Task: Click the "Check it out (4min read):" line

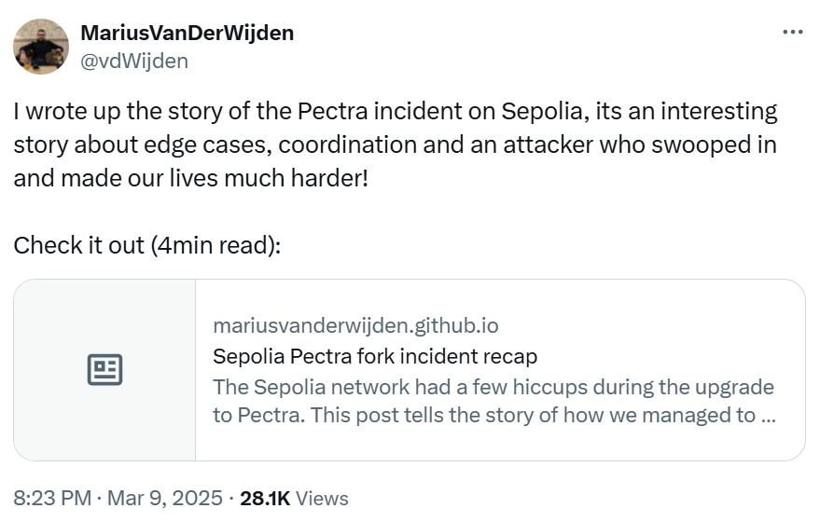Action: (147, 244)
